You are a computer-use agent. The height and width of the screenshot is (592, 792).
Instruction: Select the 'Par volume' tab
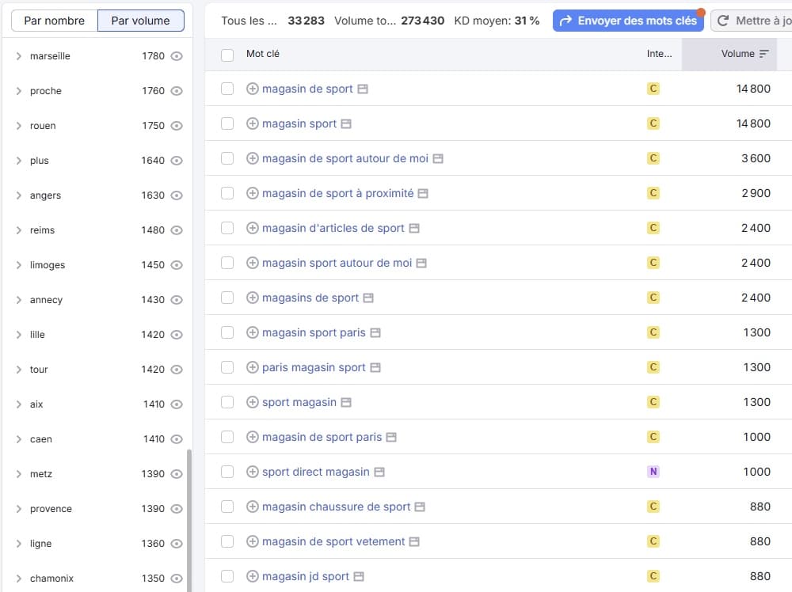tap(140, 21)
